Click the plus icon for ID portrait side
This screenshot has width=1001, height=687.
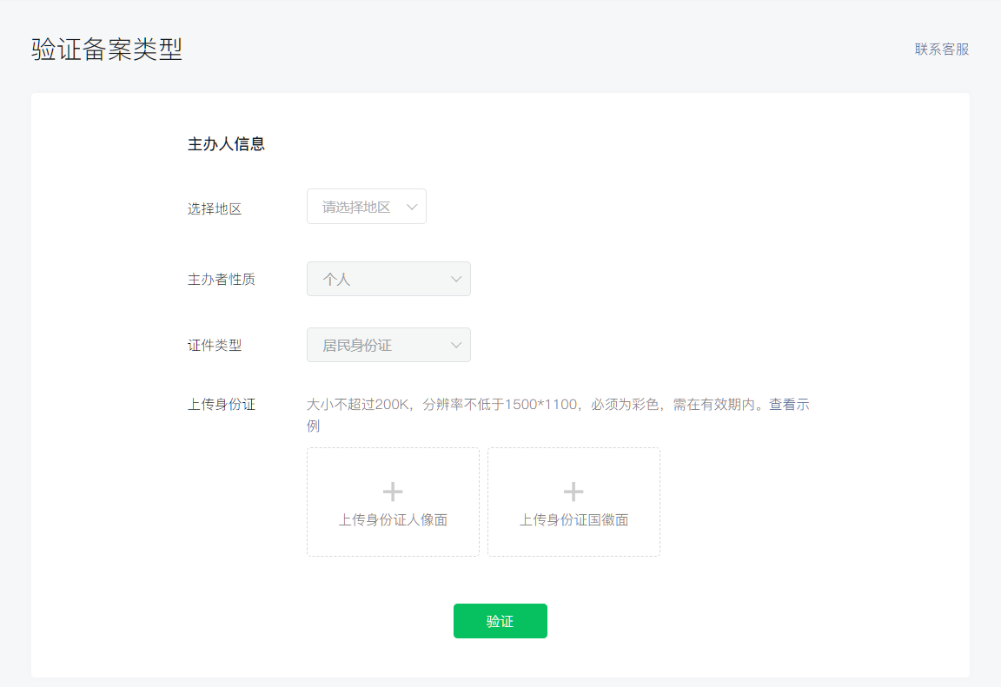click(x=393, y=492)
